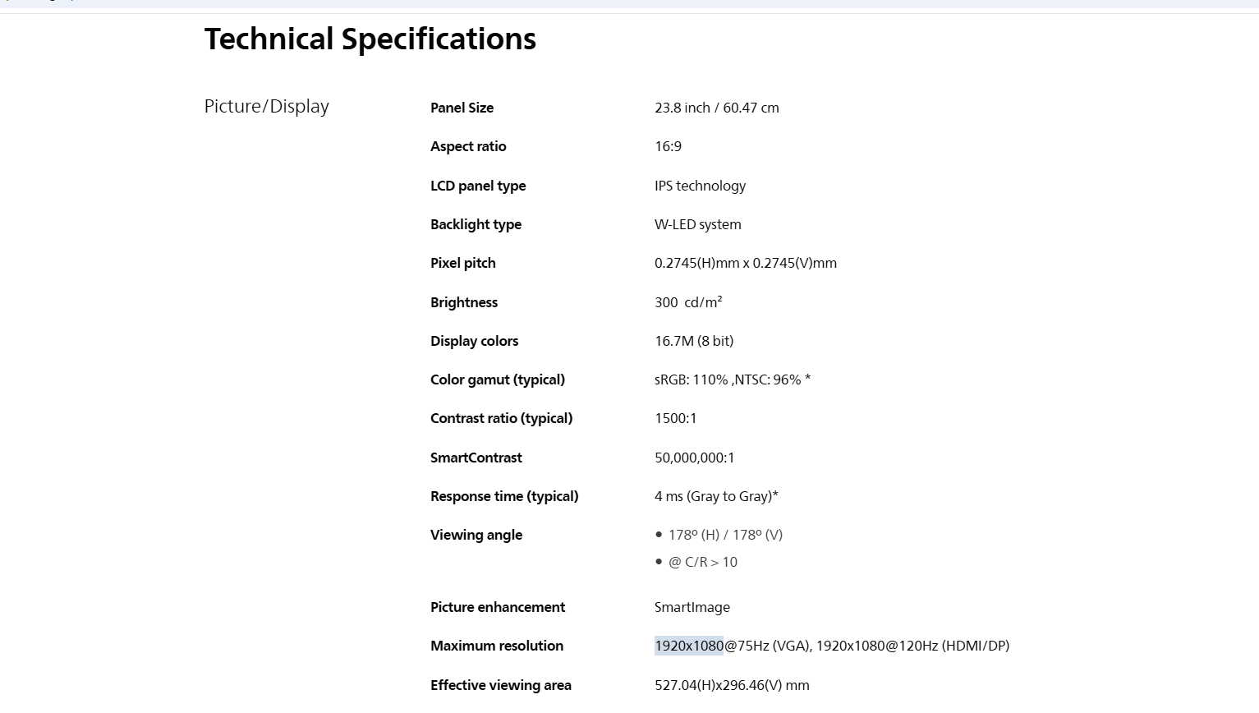The height and width of the screenshot is (713, 1259).
Task: Click the SmartImage value text
Action: click(x=692, y=607)
